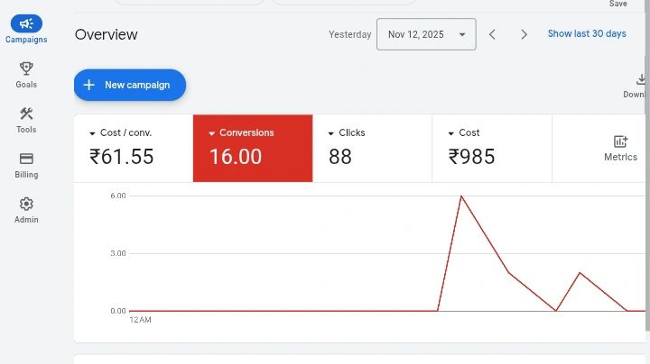The image size is (650, 364).
Task: Open the Nov 12, 2025 date dropdown
Action: point(426,34)
